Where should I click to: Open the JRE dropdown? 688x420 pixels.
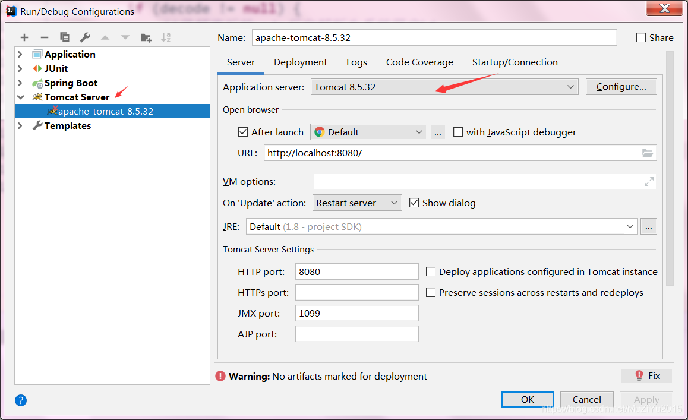[442, 226]
